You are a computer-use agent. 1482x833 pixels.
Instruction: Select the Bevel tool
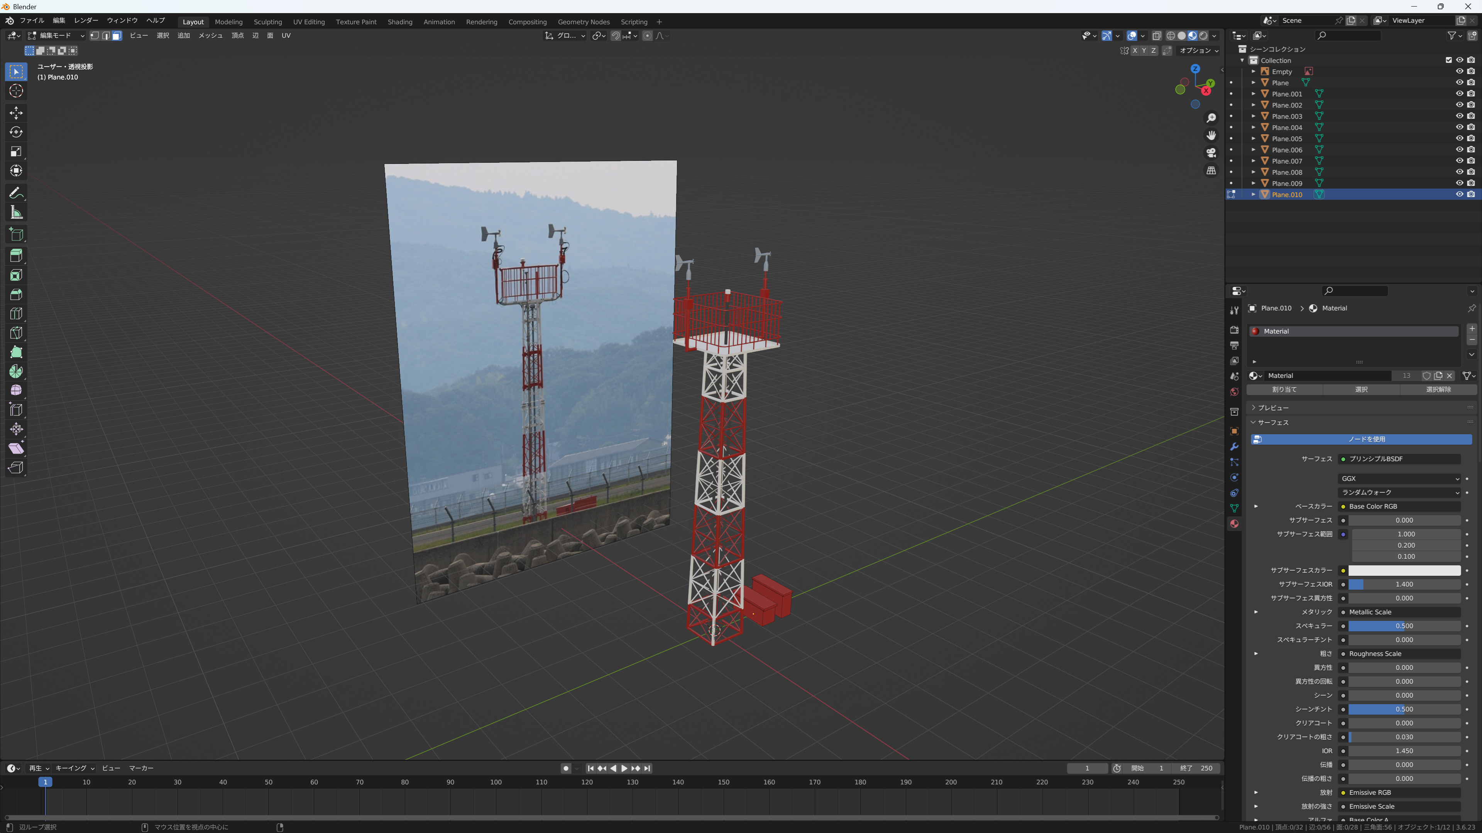coord(16,294)
